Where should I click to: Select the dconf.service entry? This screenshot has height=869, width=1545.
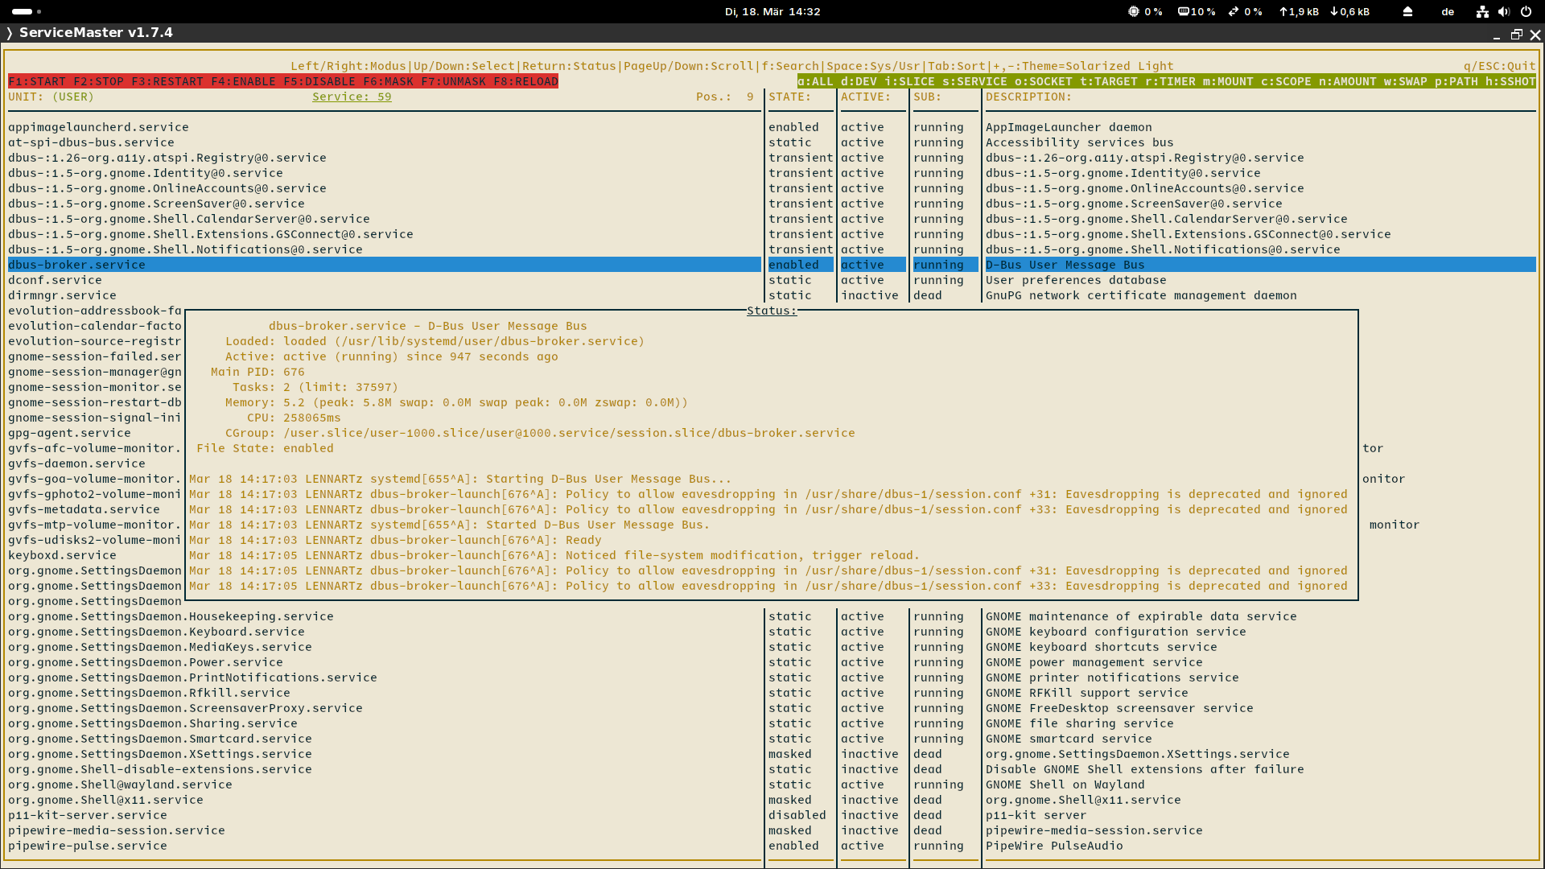[55, 280]
